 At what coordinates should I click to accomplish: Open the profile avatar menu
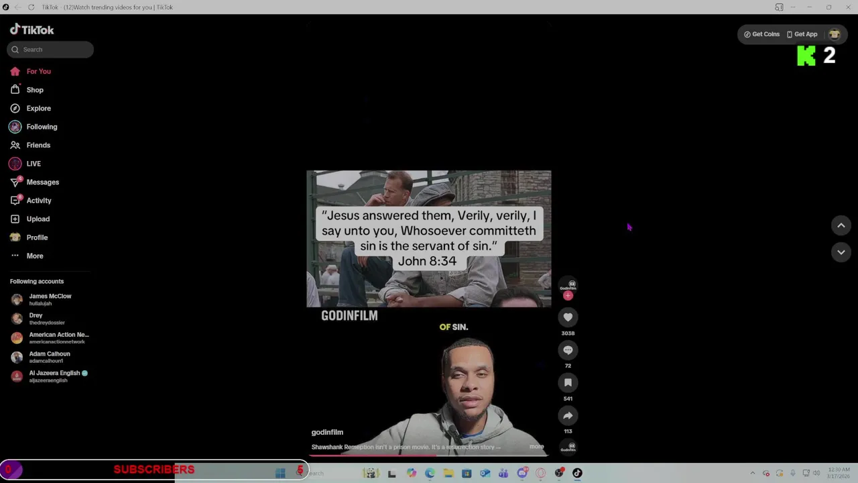[x=834, y=34]
